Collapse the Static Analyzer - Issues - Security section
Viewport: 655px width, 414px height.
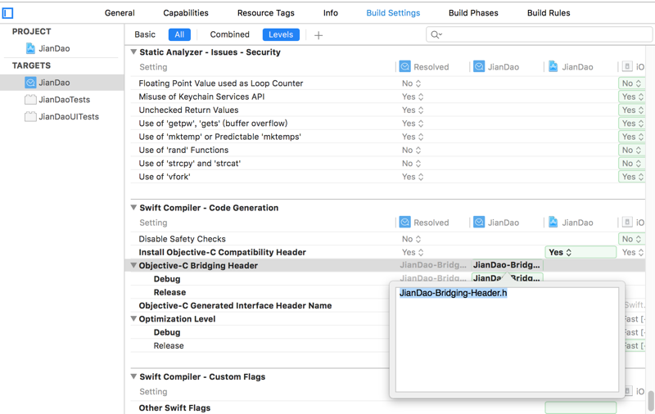pos(133,52)
